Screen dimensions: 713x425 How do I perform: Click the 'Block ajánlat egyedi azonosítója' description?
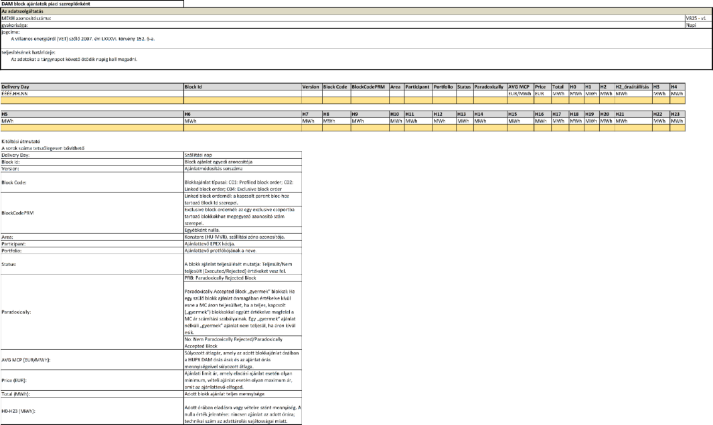coord(243,162)
